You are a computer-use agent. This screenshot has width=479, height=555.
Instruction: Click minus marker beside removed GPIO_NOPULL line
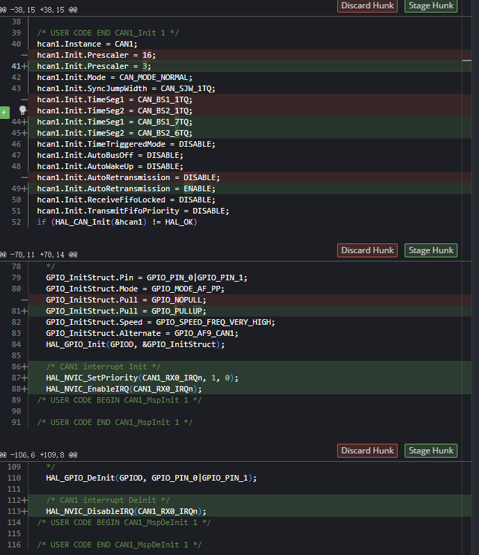[24, 300]
